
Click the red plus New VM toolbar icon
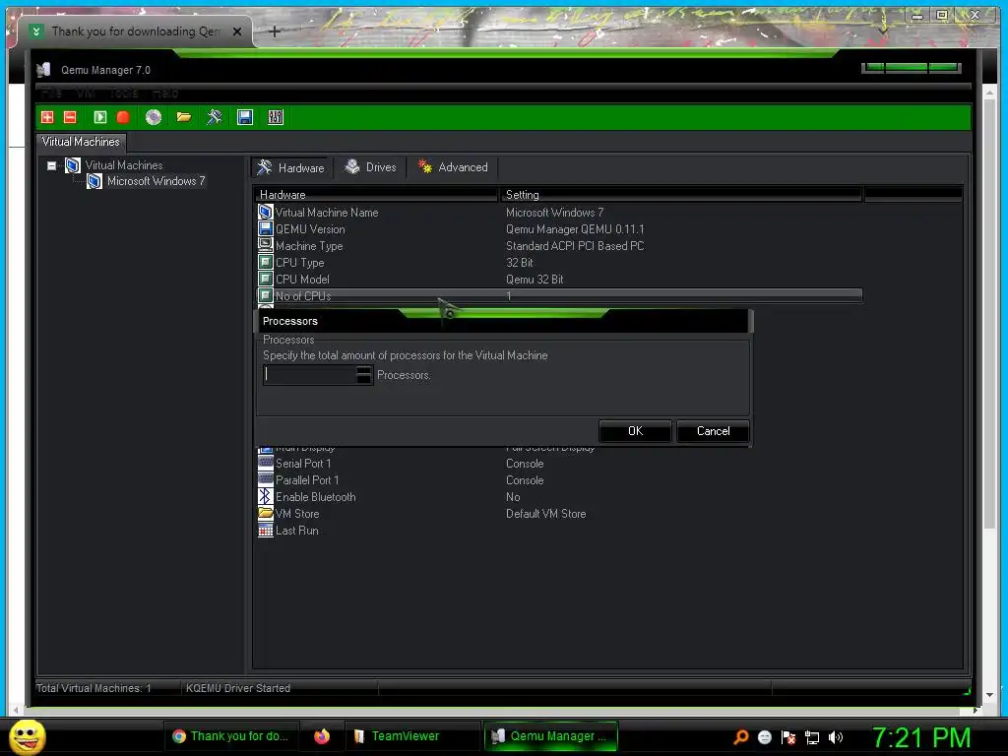(x=47, y=117)
